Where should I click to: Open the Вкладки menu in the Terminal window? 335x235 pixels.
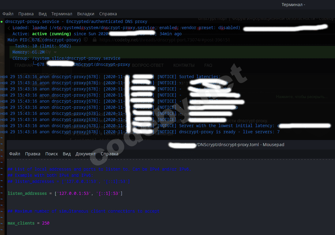tap(86, 14)
